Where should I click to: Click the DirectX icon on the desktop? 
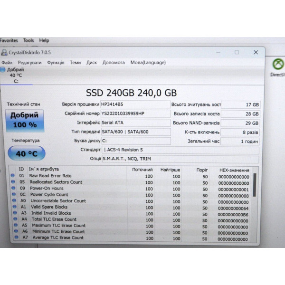[278, 64]
